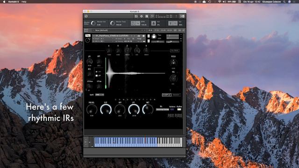This screenshot has width=299, height=168.
Task: Toggle the external sync button
Action: coord(133,23)
